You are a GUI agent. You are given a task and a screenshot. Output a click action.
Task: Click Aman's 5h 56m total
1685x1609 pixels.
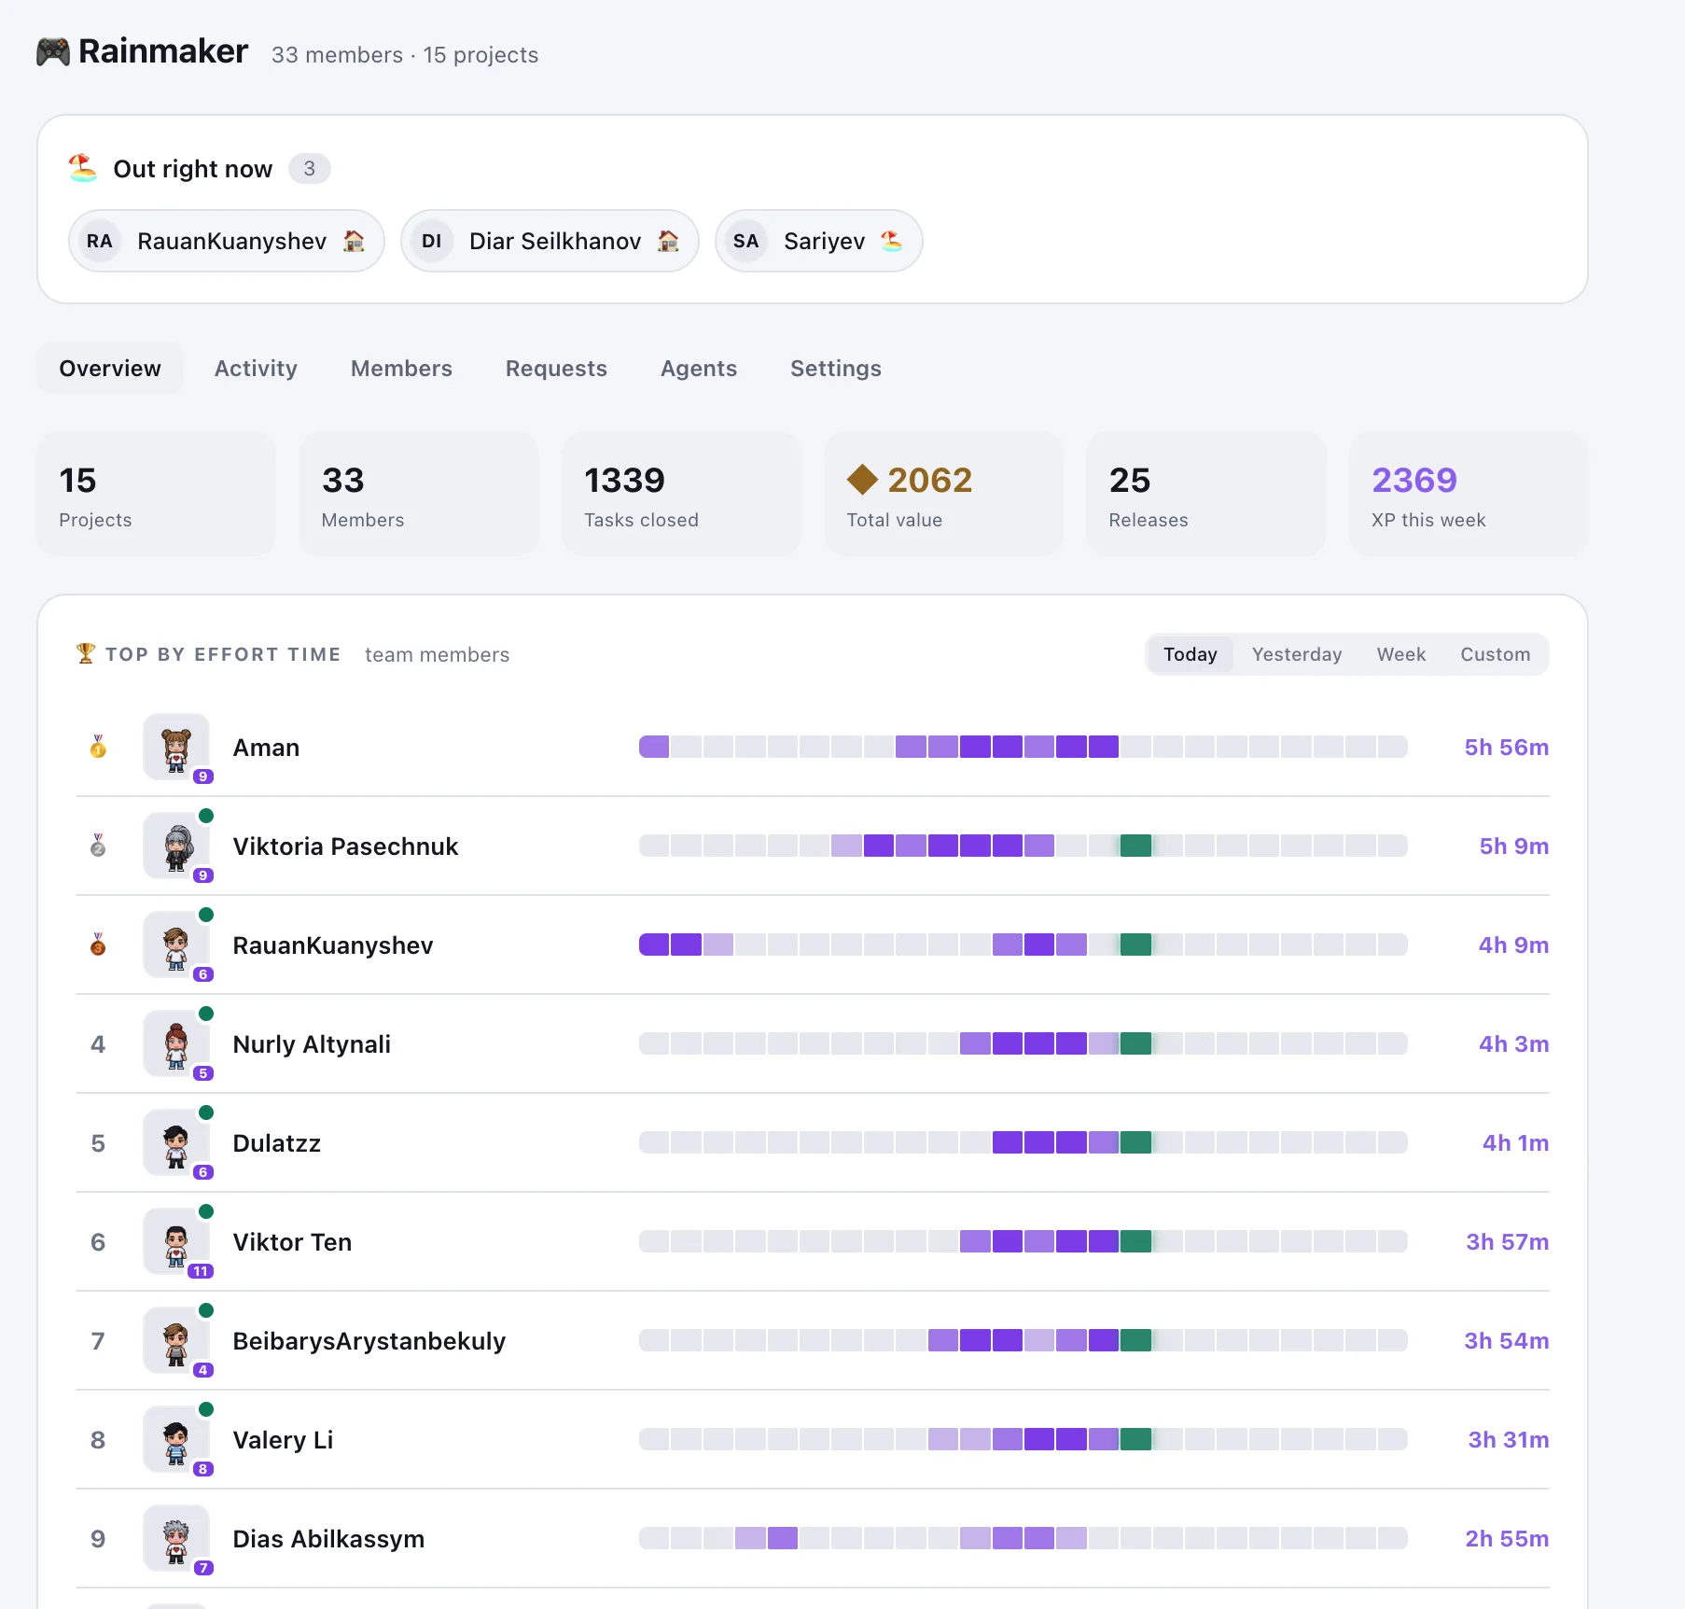pyautogui.click(x=1507, y=748)
